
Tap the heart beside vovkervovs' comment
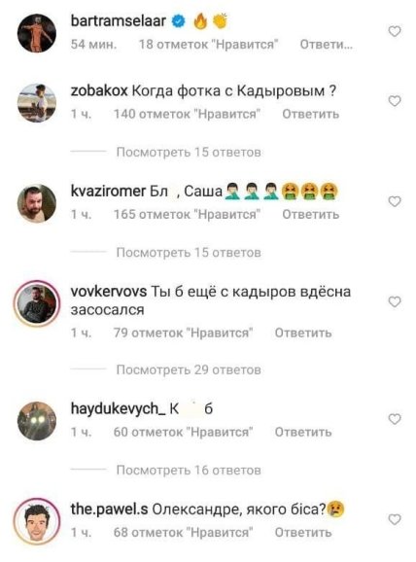pyautogui.click(x=395, y=302)
